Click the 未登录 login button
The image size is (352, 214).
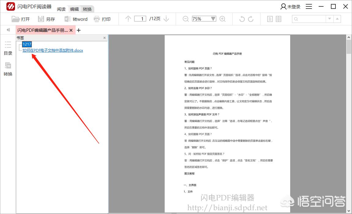290,7
